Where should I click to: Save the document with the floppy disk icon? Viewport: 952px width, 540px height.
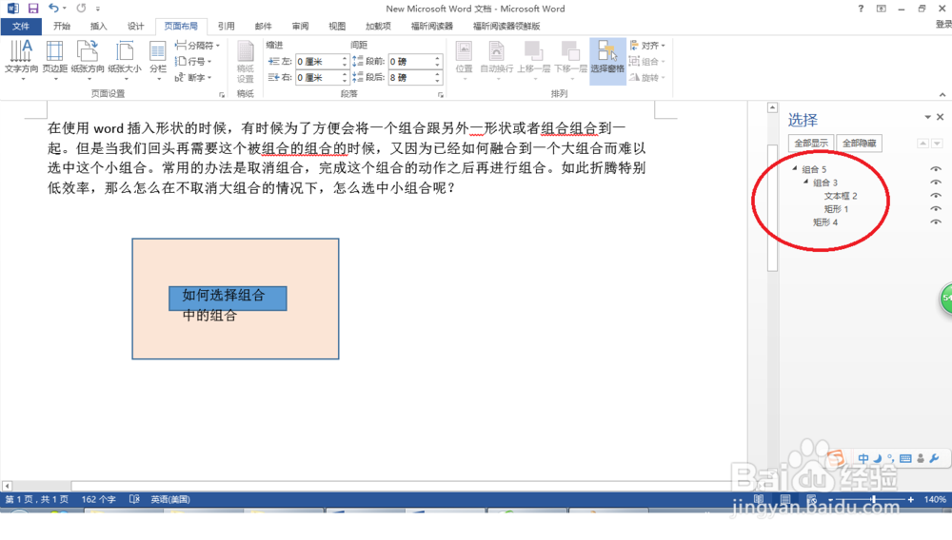32,9
